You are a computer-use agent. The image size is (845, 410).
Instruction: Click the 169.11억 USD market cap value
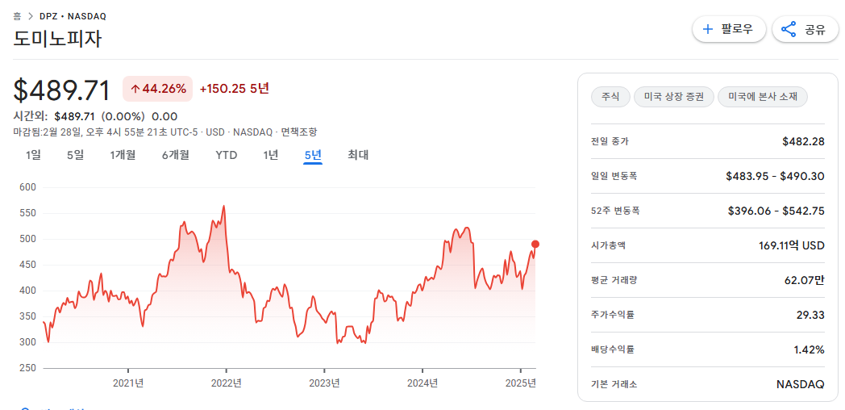791,245
